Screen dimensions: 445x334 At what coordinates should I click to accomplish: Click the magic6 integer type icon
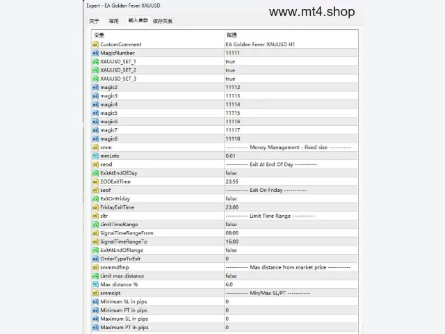[95, 122]
